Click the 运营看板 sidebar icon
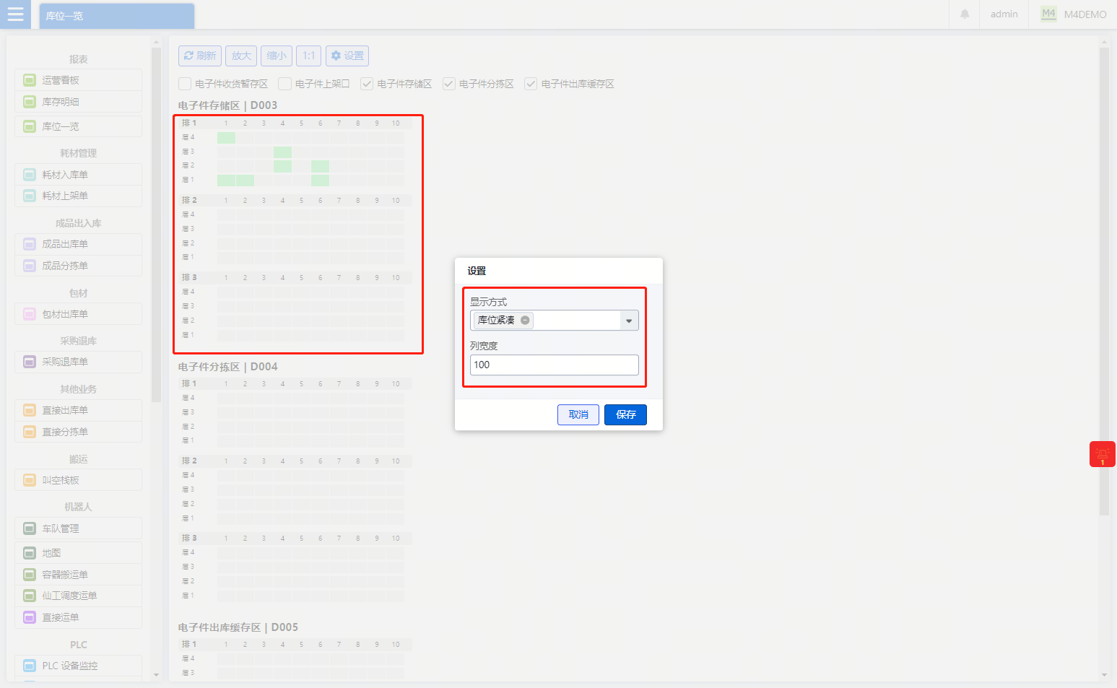 click(x=30, y=80)
